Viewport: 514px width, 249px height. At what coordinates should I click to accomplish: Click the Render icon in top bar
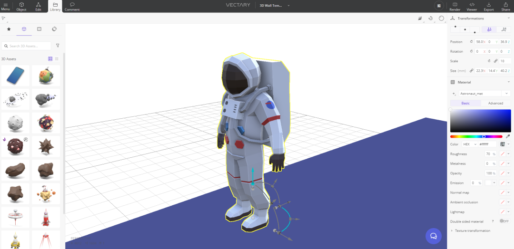tap(455, 4)
